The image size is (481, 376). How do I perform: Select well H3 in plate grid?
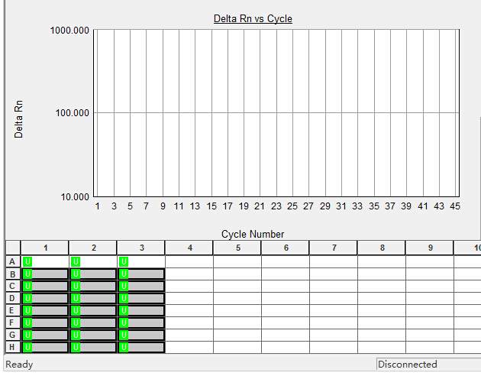coord(141,347)
